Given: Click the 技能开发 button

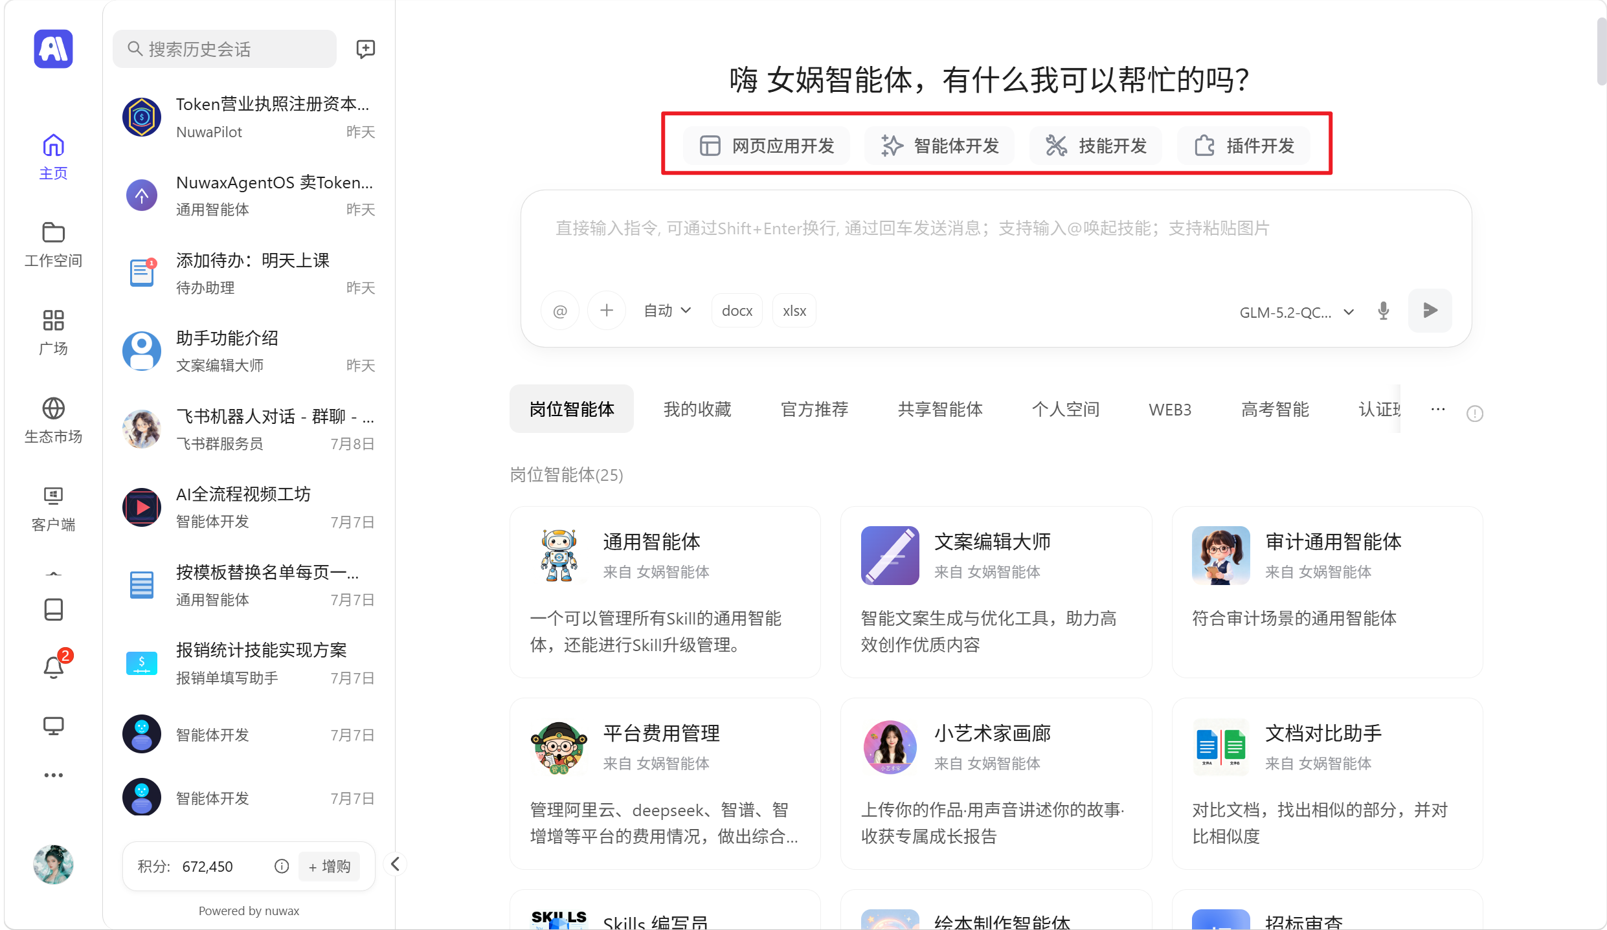Looking at the screenshot, I should tap(1096, 146).
